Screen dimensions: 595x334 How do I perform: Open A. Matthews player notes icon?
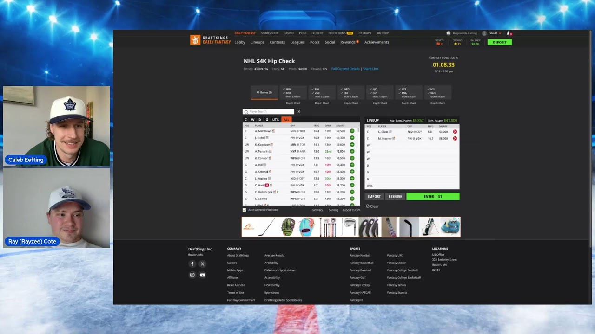pos(273,131)
